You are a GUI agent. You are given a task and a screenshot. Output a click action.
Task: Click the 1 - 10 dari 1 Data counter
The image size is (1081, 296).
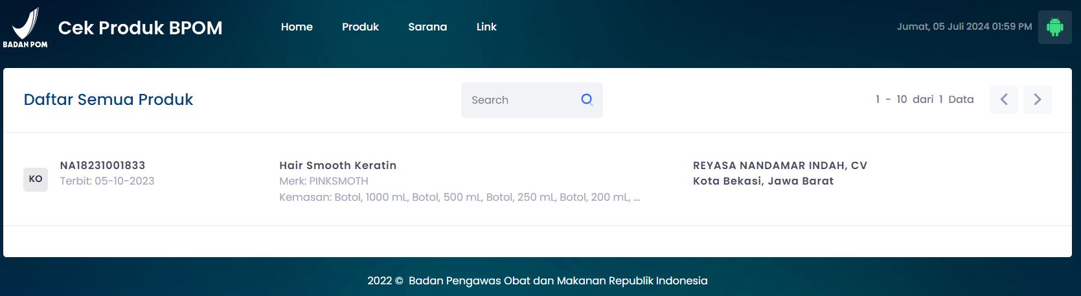point(924,99)
